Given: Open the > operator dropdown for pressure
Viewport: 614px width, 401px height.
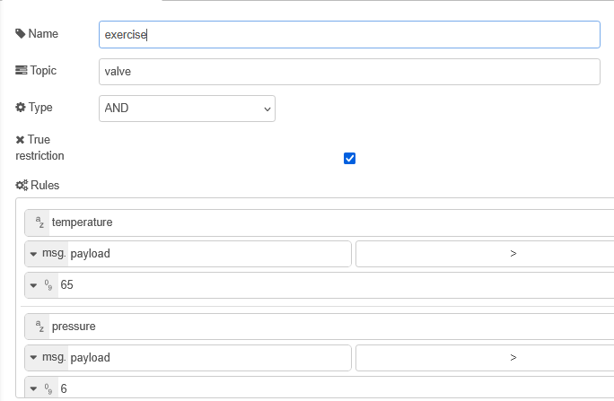Looking at the screenshot, I should tap(485, 358).
